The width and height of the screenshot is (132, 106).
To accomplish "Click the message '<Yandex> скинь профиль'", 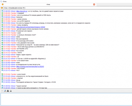I will [19, 25].
